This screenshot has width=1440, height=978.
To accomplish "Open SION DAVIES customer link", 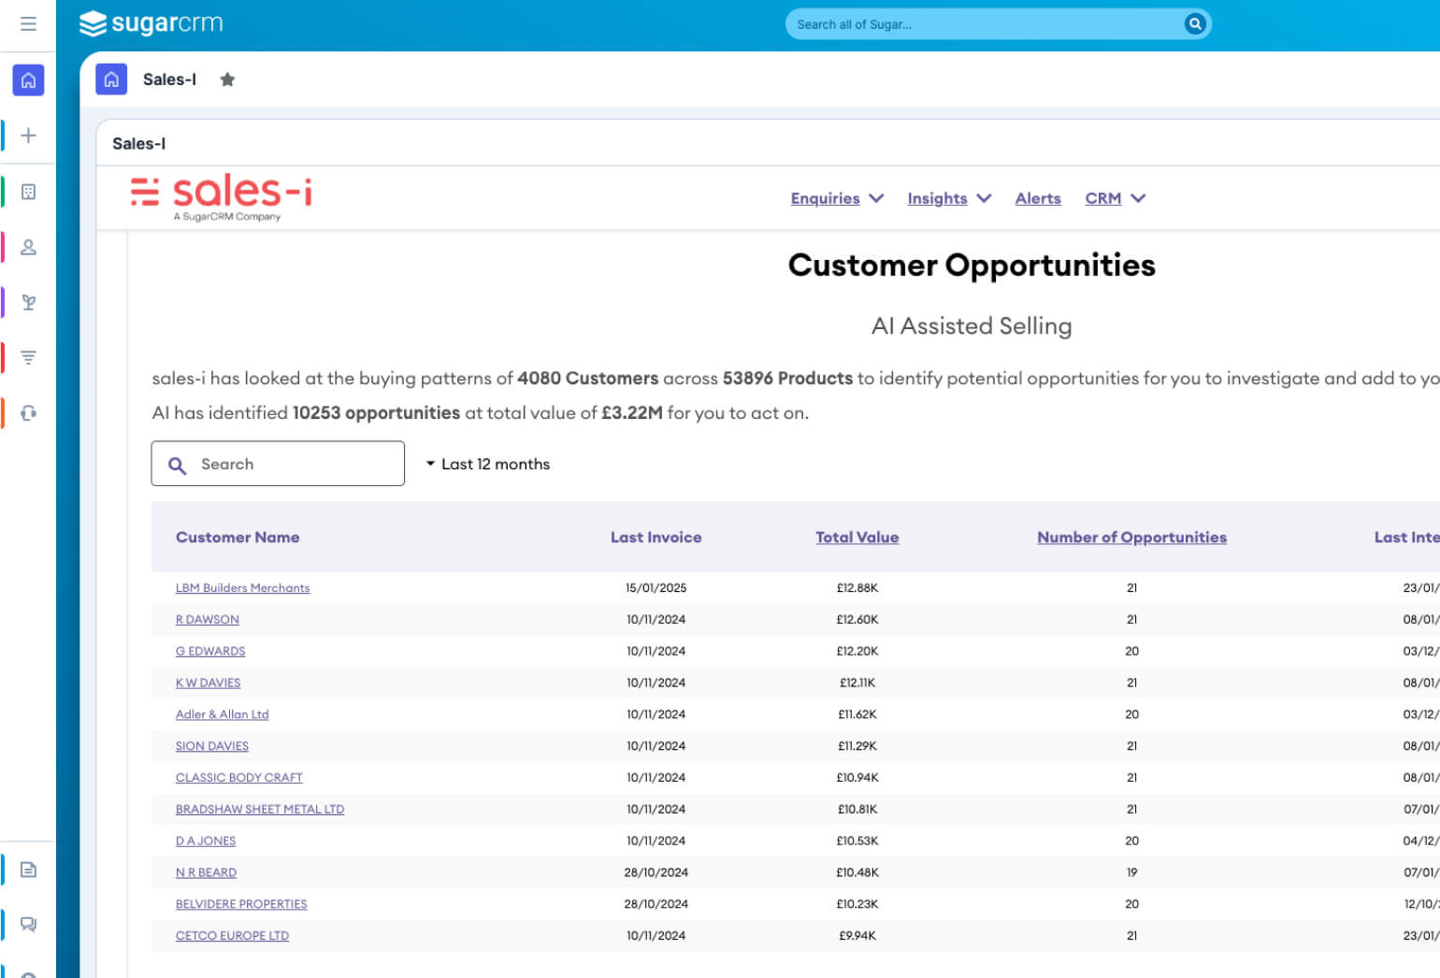I will point(212,746).
